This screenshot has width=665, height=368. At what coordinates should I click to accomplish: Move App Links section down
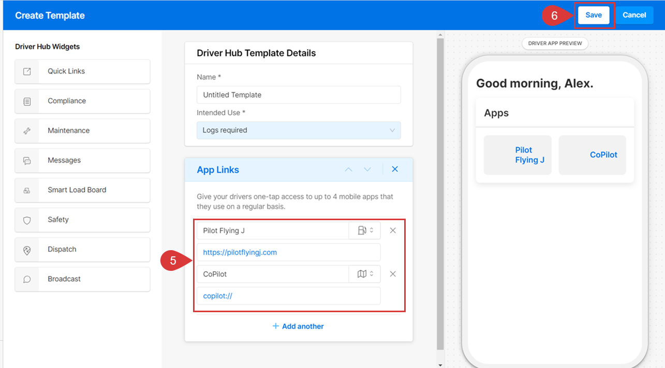pyautogui.click(x=367, y=170)
